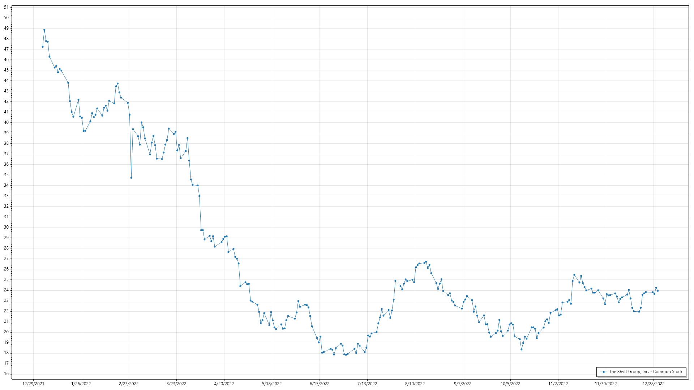This screenshot has width=694, height=390.
Task: Click the last data point at far right
Action: 657,291
